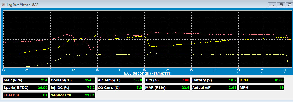Select the MPH data field
The width and height of the screenshot is (293, 102).
click(262, 88)
